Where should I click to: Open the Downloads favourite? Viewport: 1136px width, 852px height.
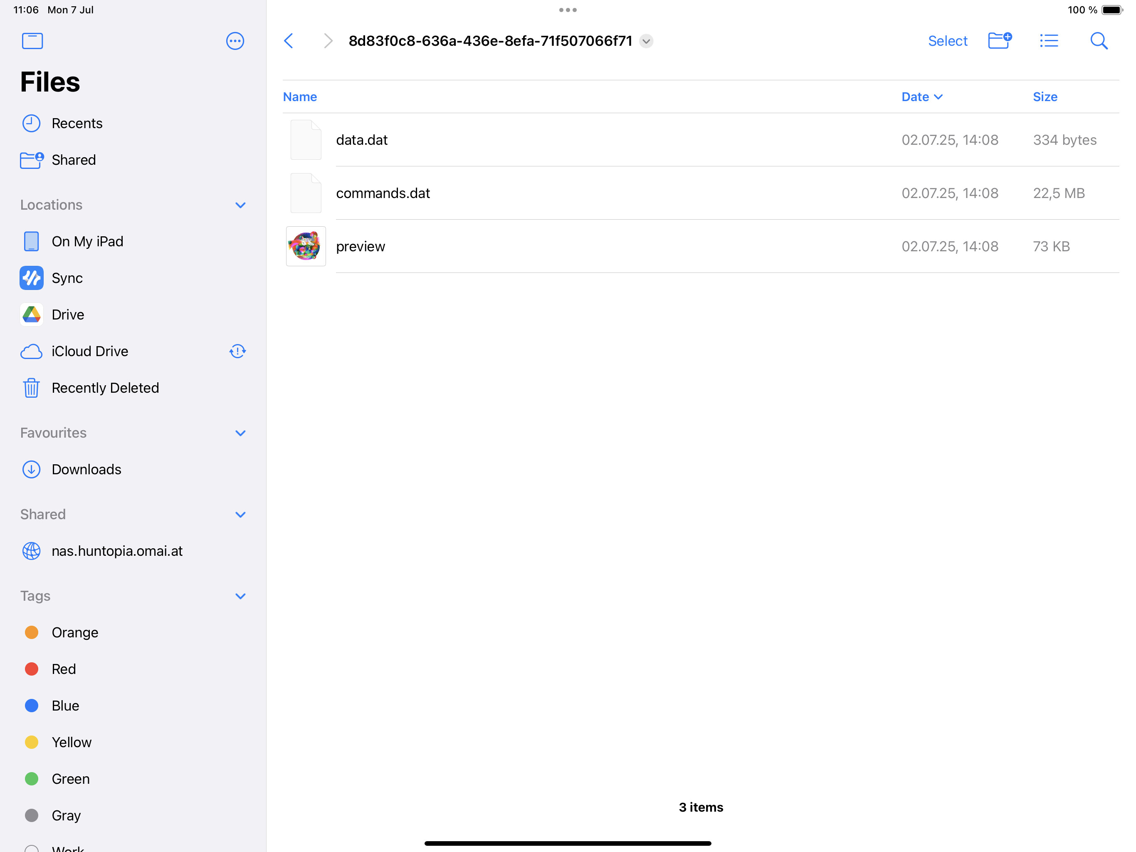pos(86,469)
